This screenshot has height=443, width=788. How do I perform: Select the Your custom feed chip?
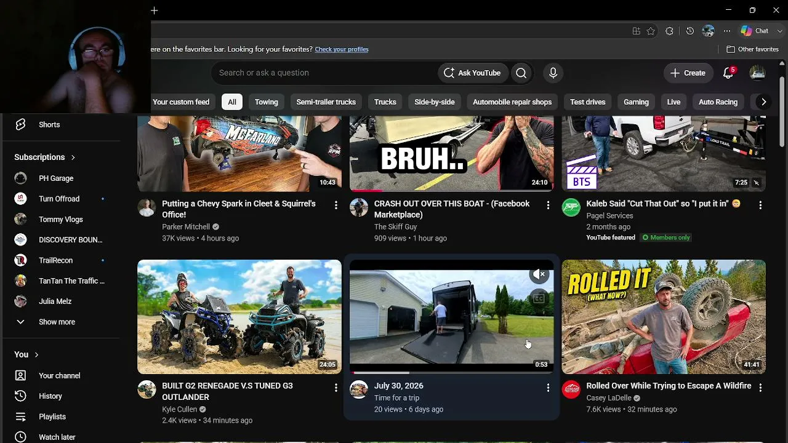pyautogui.click(x=181, y=102)
